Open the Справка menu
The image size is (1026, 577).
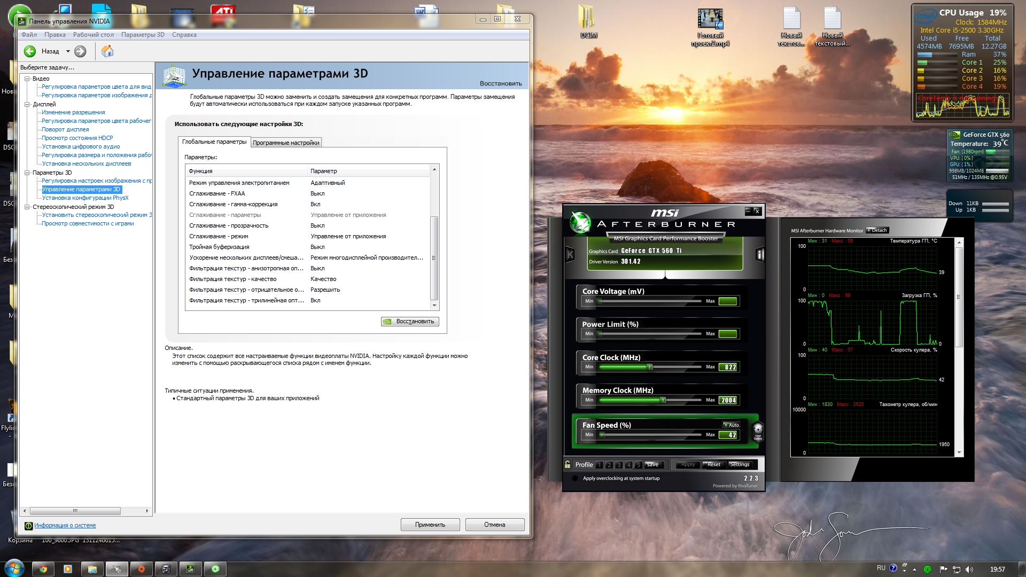[x=184, y=35]
